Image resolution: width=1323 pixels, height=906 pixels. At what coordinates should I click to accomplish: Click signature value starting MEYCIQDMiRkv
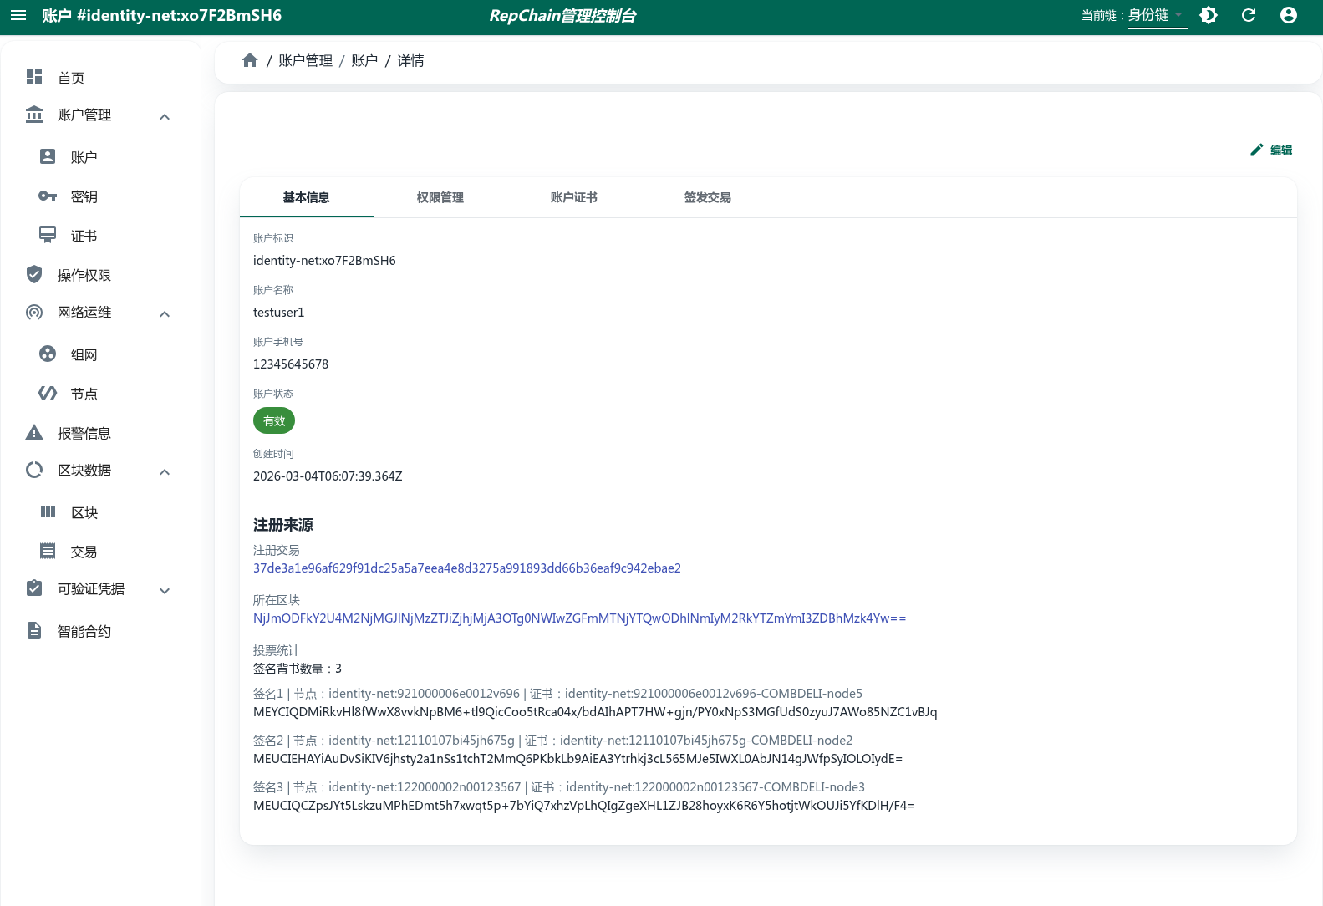[595, 712]
